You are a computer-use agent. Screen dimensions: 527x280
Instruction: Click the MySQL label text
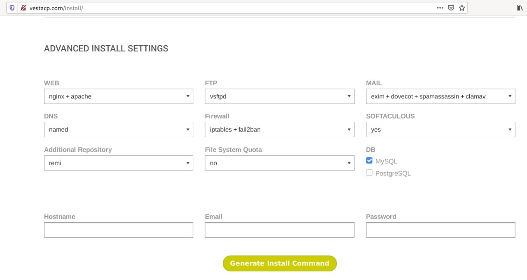click(386, 161)
